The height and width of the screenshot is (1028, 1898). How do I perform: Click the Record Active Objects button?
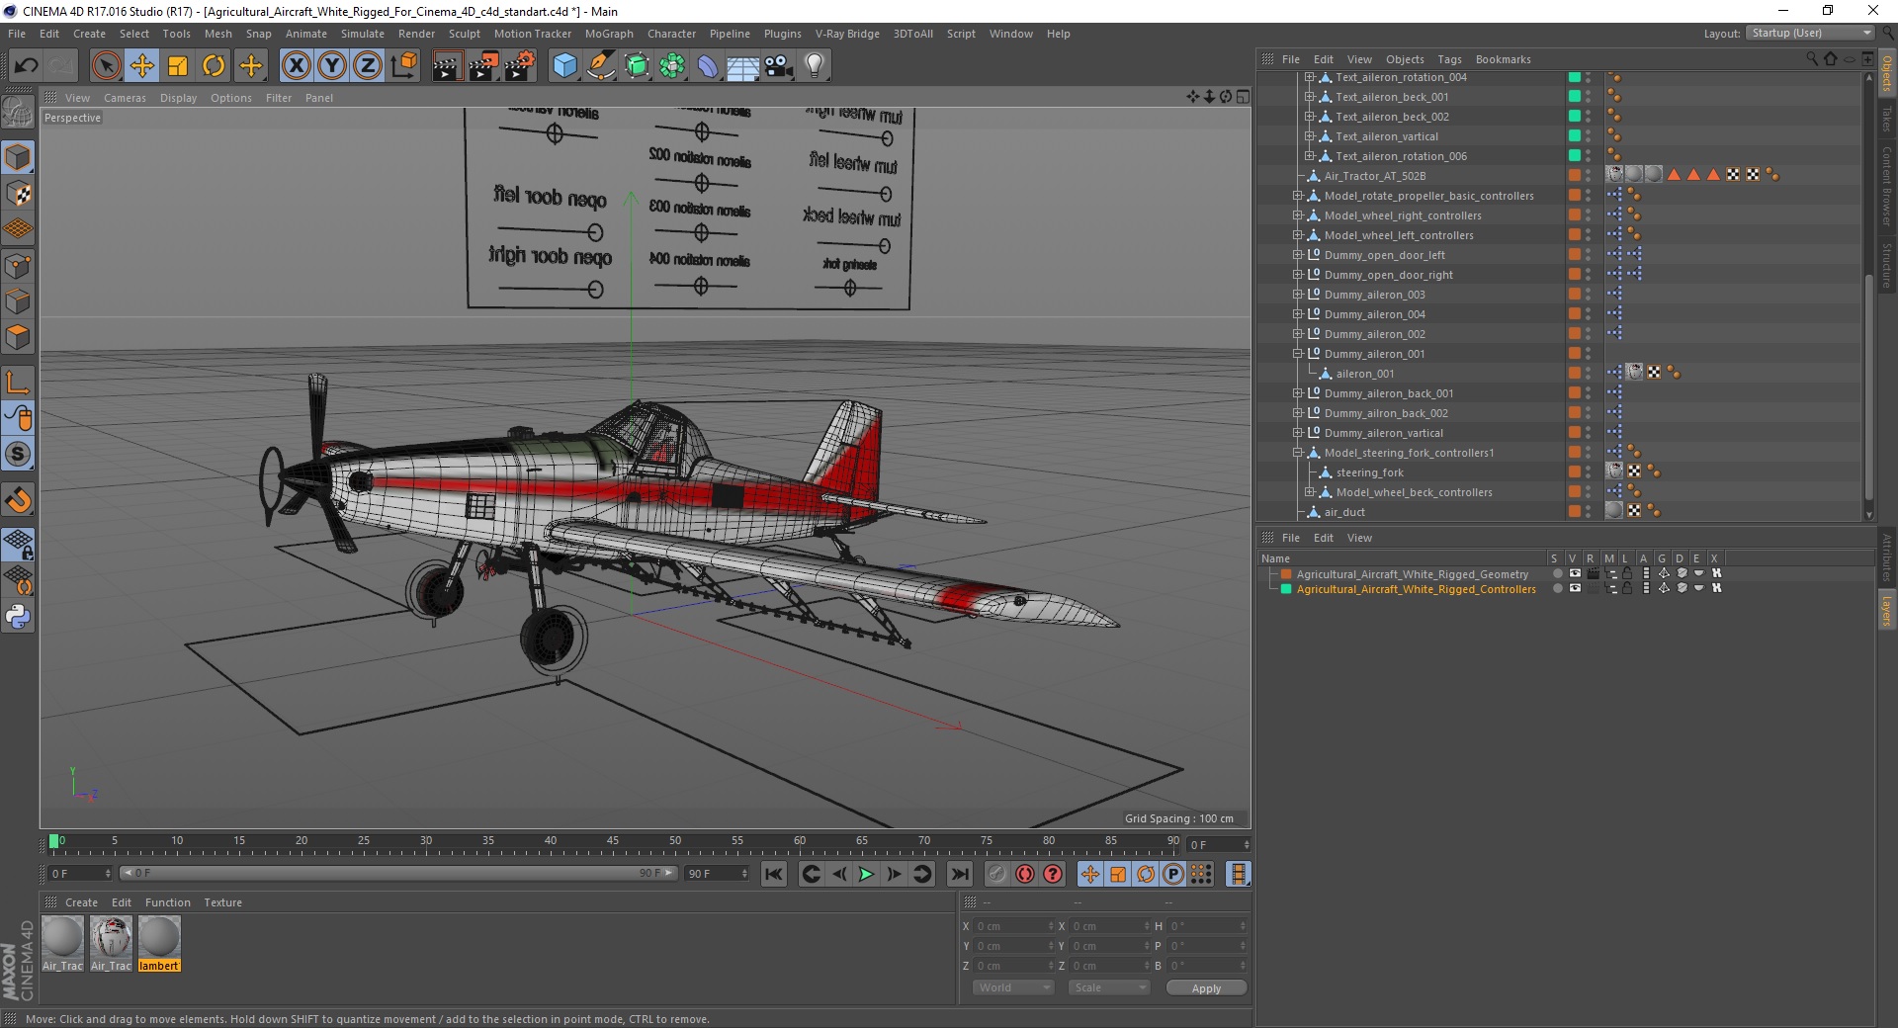coord(997,874)
